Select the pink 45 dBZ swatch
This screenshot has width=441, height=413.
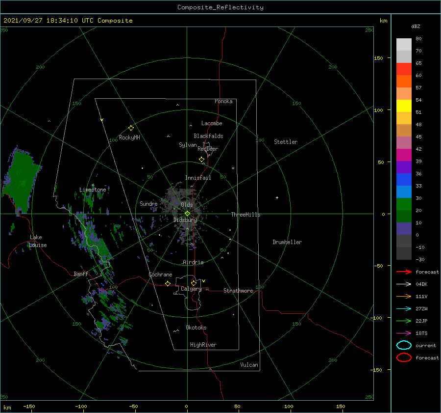click(x=404, y=142)
